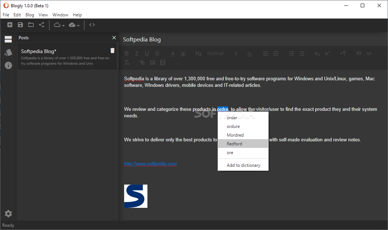
Task: Choose 'Redford' spelling suggestion
Action: 243,144
